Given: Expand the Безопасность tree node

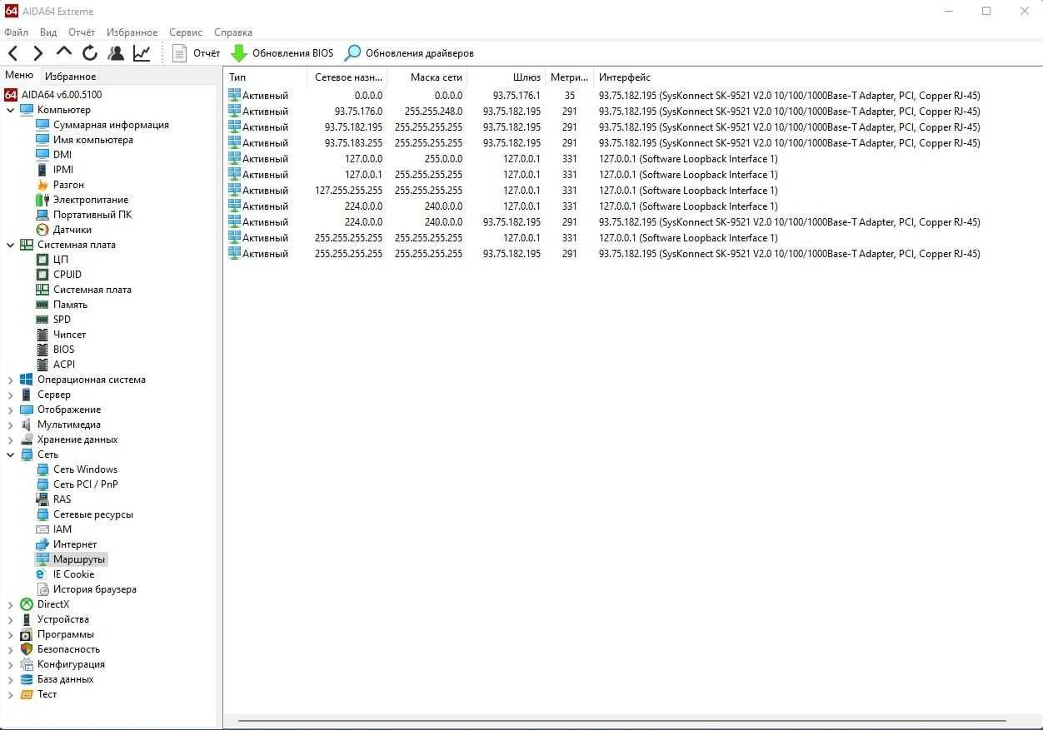Looking at the screenshot, I should click(x=11, y=649).
